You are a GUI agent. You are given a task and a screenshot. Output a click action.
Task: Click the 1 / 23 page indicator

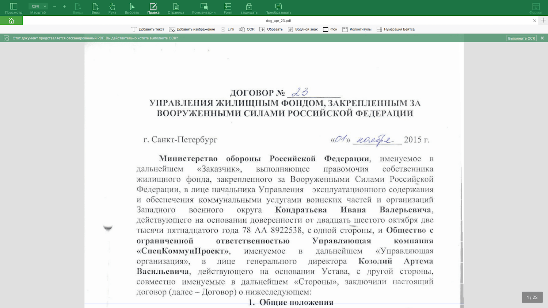(x=532, y=297)
